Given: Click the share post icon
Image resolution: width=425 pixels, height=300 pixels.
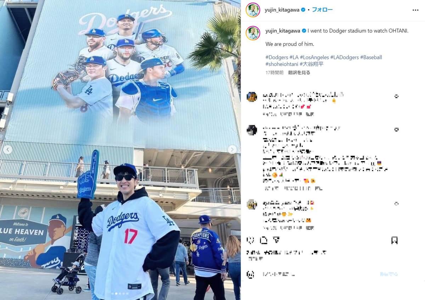Looking at the screenshot, I should click(x=276, y=240).
